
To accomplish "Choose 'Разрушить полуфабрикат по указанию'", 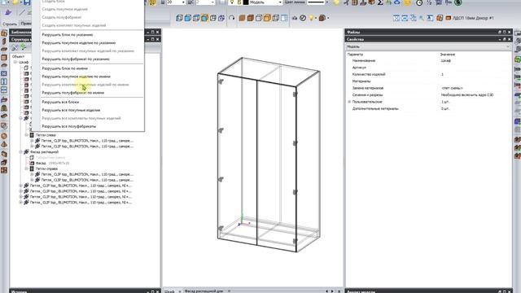I will click(x=76, y=59).
